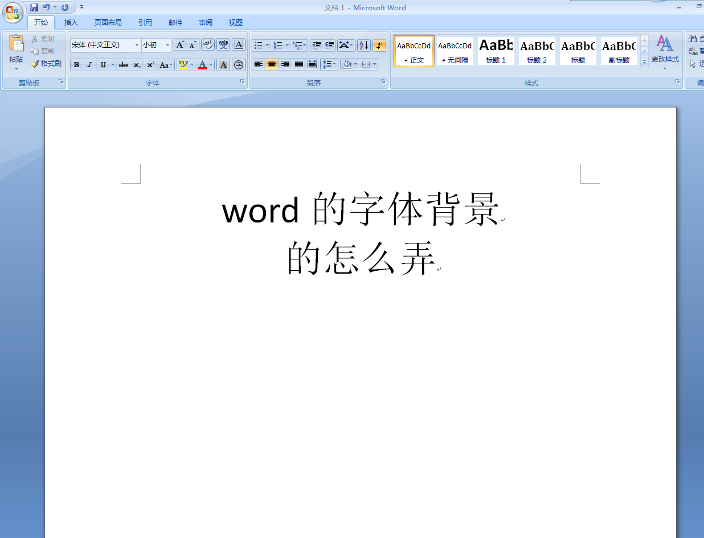
Task: Go to the 审阅 tab
Action: coord(206,23)
